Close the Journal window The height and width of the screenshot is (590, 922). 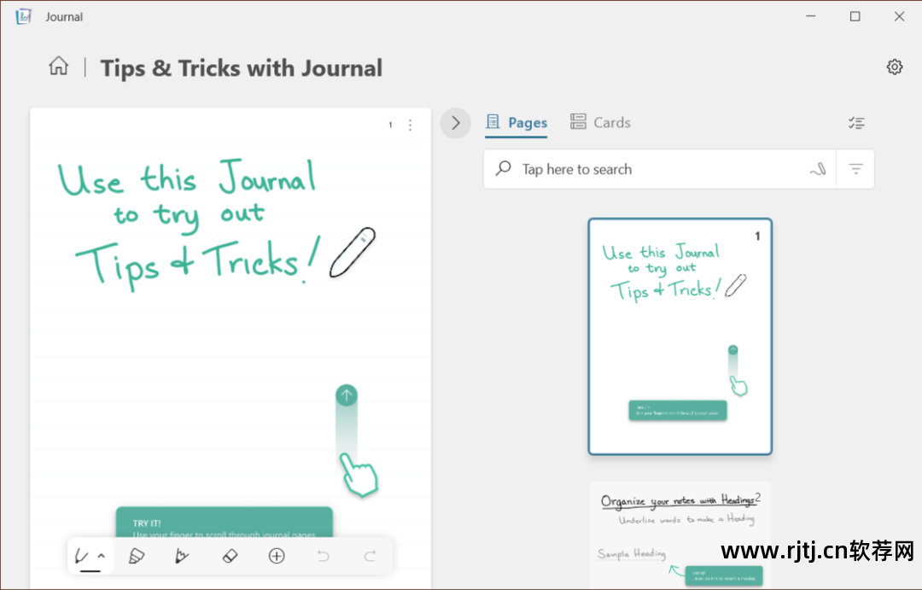899,16
